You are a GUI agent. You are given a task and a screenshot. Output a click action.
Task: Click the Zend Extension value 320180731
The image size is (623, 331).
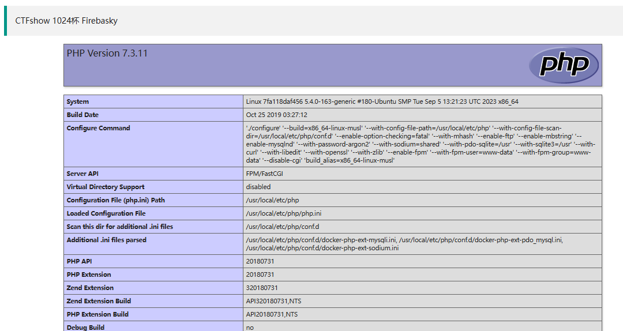[x=261, y=288]
